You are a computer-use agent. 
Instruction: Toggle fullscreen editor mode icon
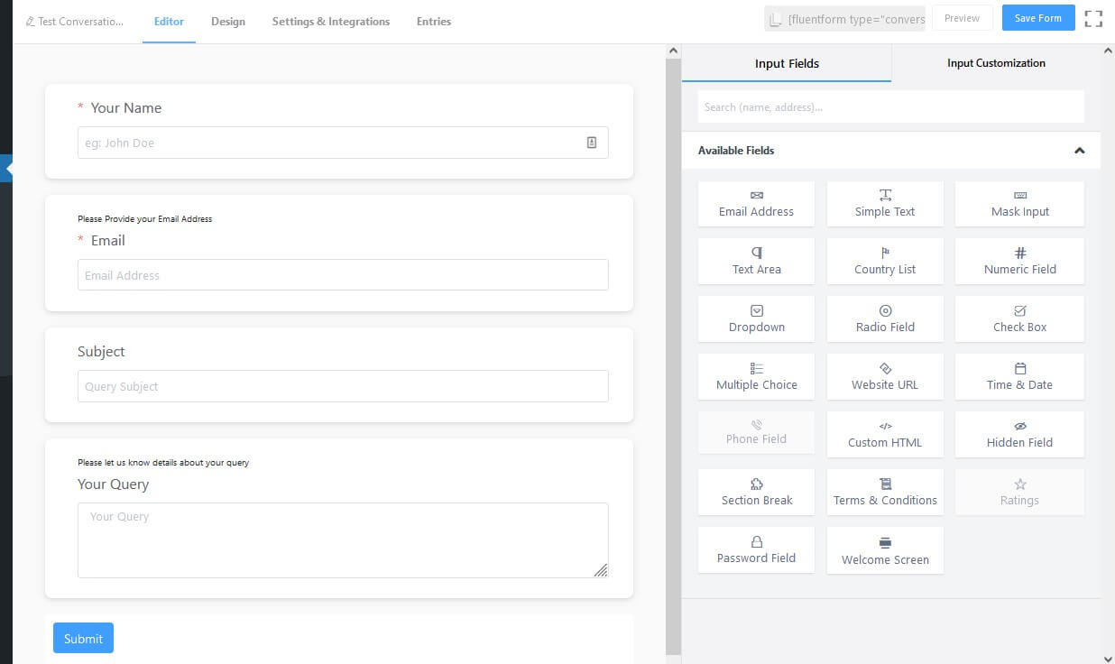click(1093, 19)
